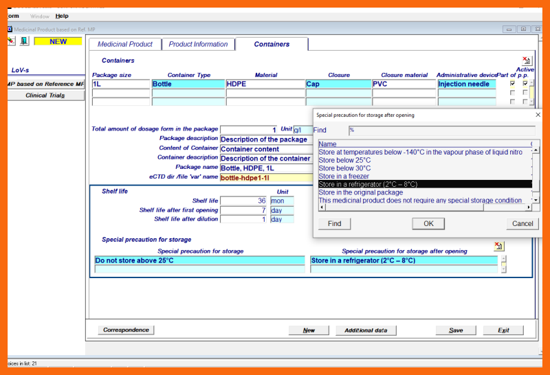Click right arrow of dialog horizontal scrollbar

pyautogui.click(x=529, y=207)
